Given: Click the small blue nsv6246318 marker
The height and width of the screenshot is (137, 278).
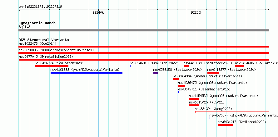Looking at the screenshot, I should 130,66.
